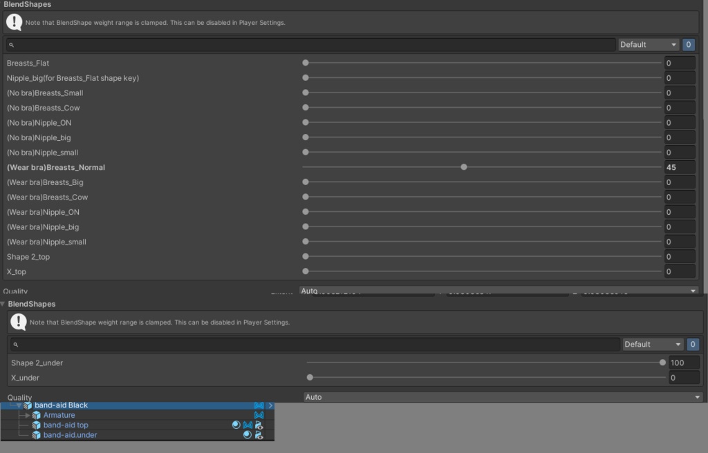Open the lower Quality Auto dropdown
The height and width of the screenshot is (453, 708).
[503, 397]
